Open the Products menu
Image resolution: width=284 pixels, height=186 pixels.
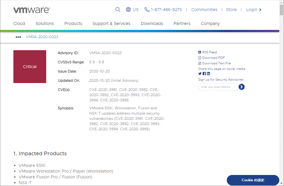point(73,24)
